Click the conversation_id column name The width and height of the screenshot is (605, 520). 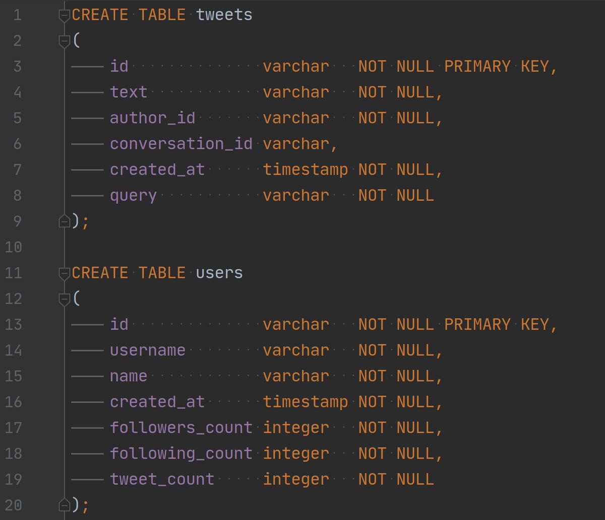(181, 144)
